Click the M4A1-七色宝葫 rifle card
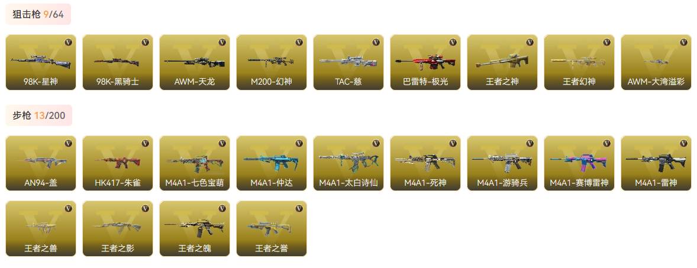The image size is (697, 268). [195, 163]
